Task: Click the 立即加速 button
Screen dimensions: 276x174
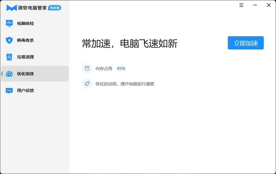Action: 245,43
